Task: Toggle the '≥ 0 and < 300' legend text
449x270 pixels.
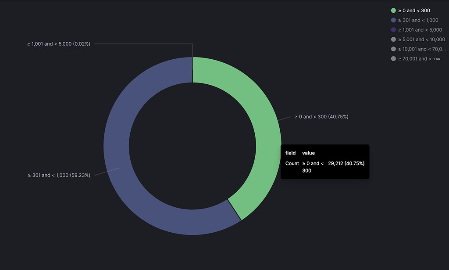Action: 414,11
